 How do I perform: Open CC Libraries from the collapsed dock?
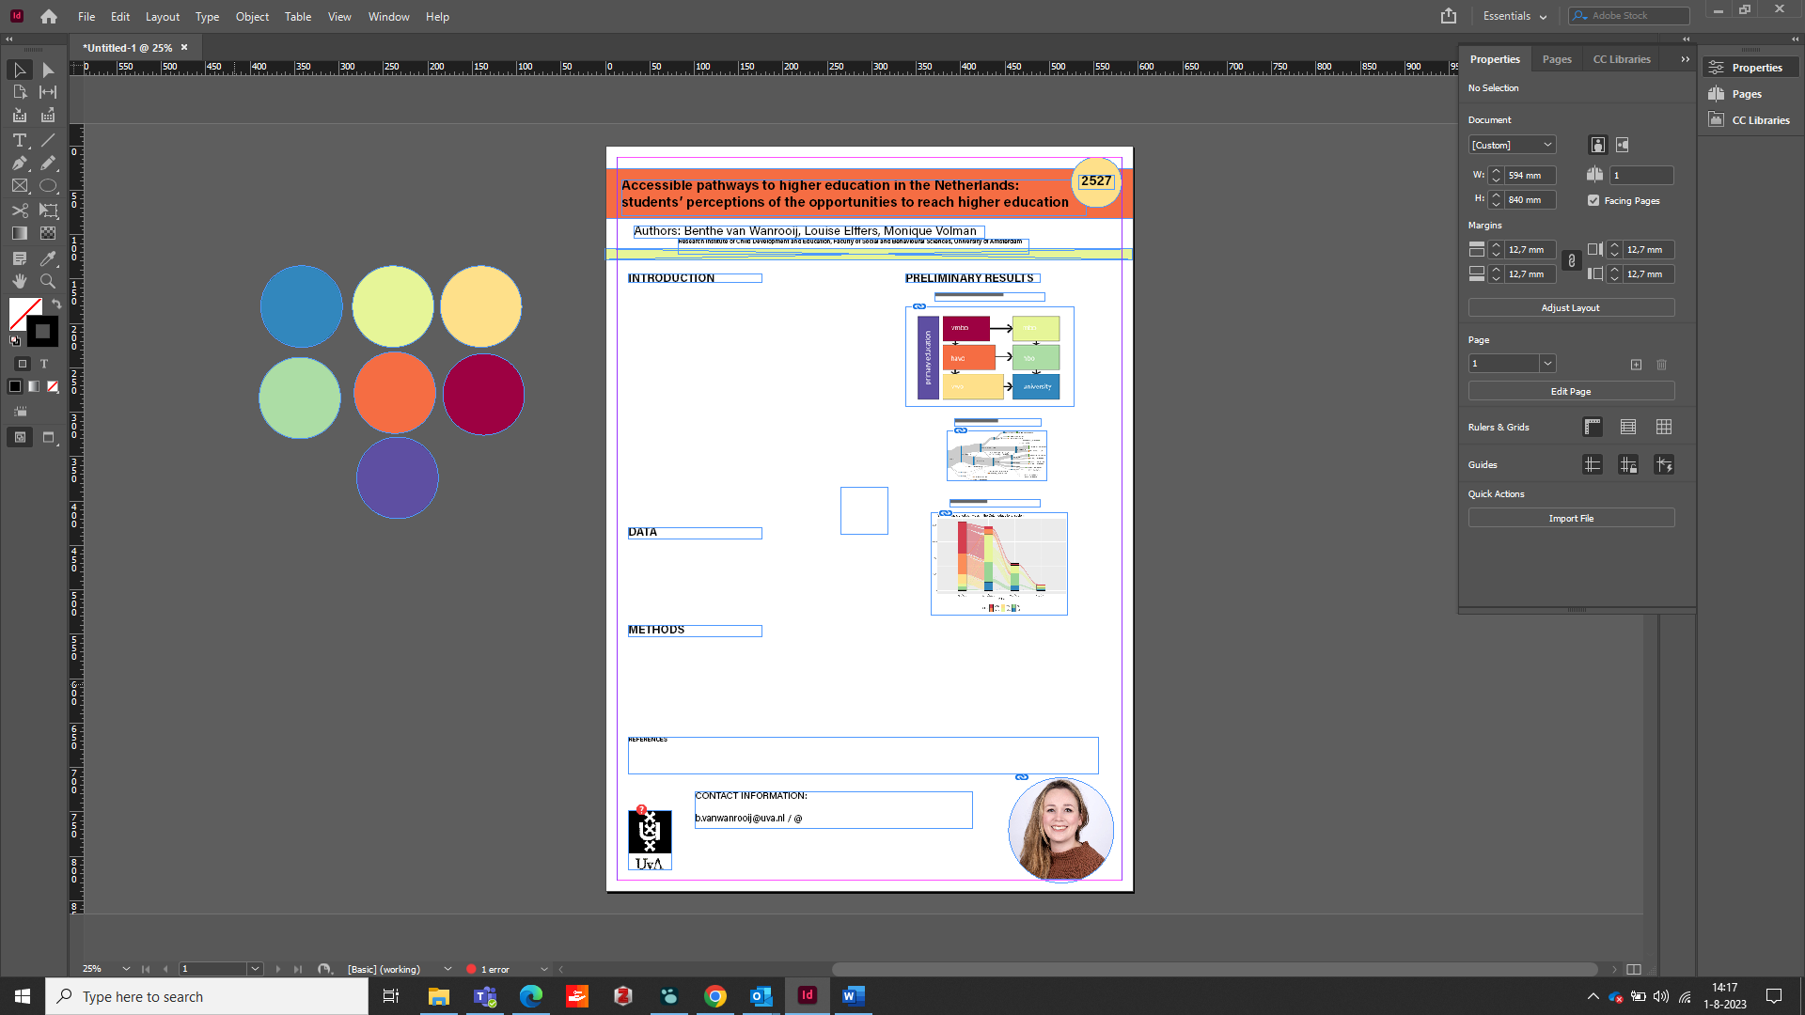click(x=1749, y=120)
